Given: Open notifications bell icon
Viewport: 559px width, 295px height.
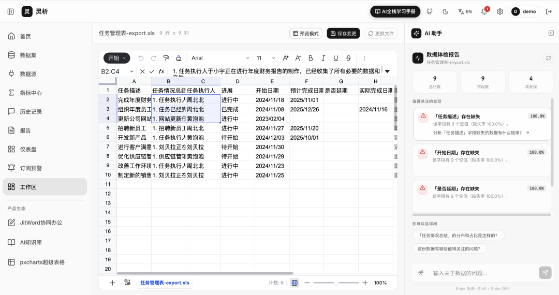Looking at the screenshot, I should click(x=484, y=12).
